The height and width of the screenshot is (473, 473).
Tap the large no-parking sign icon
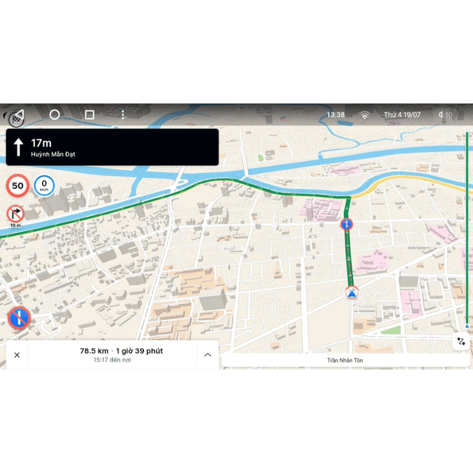point(19,318)
